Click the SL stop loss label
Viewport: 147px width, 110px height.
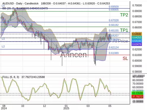click(125, 58)
